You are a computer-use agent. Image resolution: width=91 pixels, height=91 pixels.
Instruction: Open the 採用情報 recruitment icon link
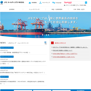point(30,3)
